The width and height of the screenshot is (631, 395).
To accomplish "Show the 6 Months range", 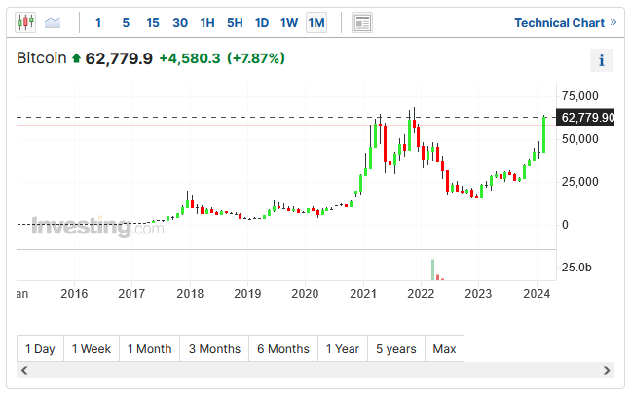I will pyautogui.click(x=283, y=348).
